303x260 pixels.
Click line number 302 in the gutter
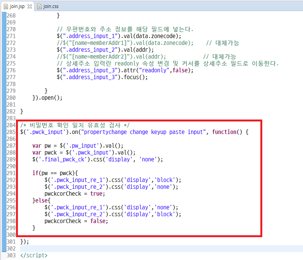click(11, 249)
